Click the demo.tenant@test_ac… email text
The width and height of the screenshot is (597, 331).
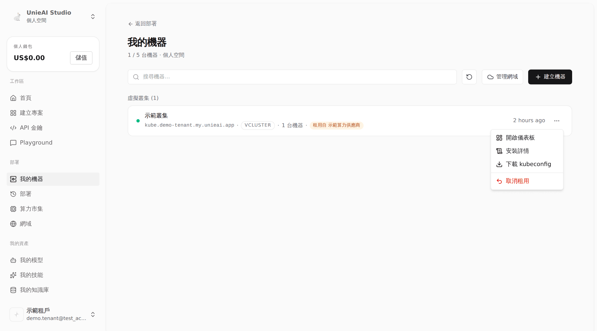(x=56, y=318)
